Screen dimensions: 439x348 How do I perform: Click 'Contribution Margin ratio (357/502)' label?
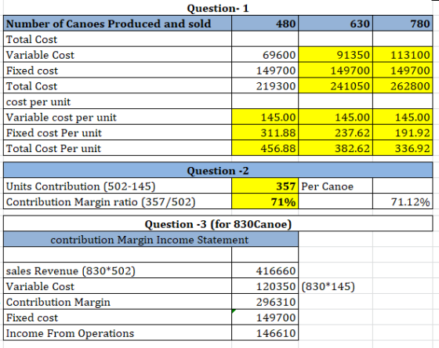pos(118,201)
